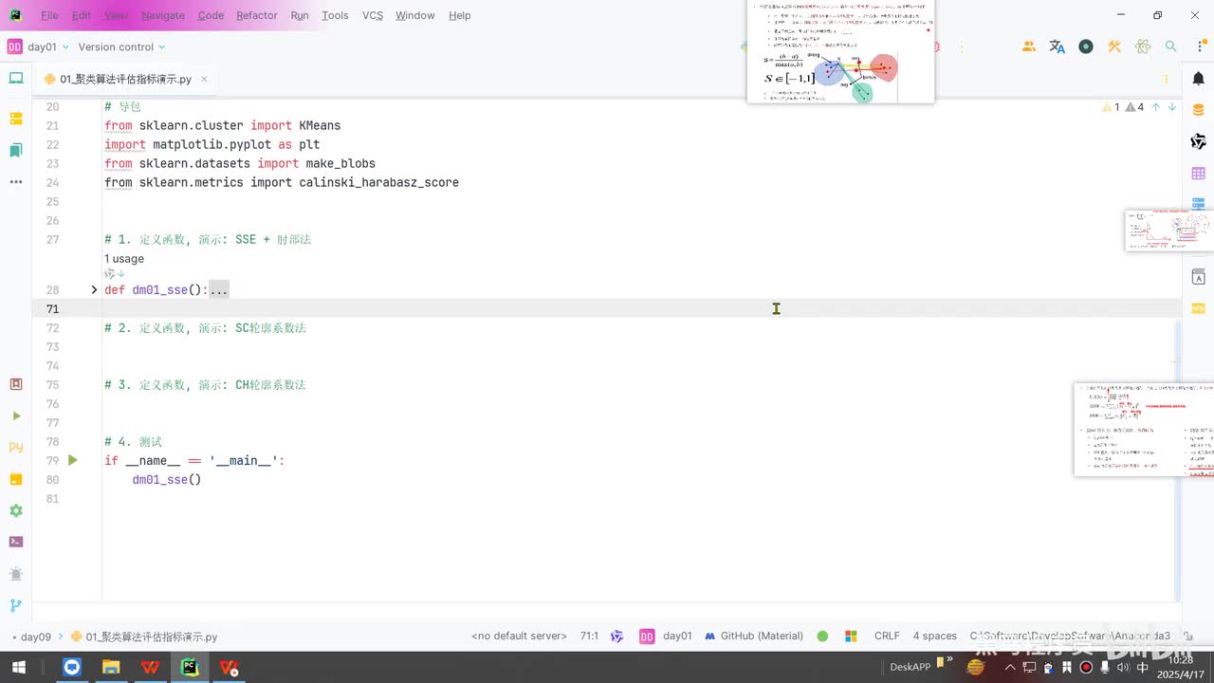The width and height of the screenshot is (1214, 683).
Task: Go to the previous highlighted error arrow
Action: [1155, 107]
